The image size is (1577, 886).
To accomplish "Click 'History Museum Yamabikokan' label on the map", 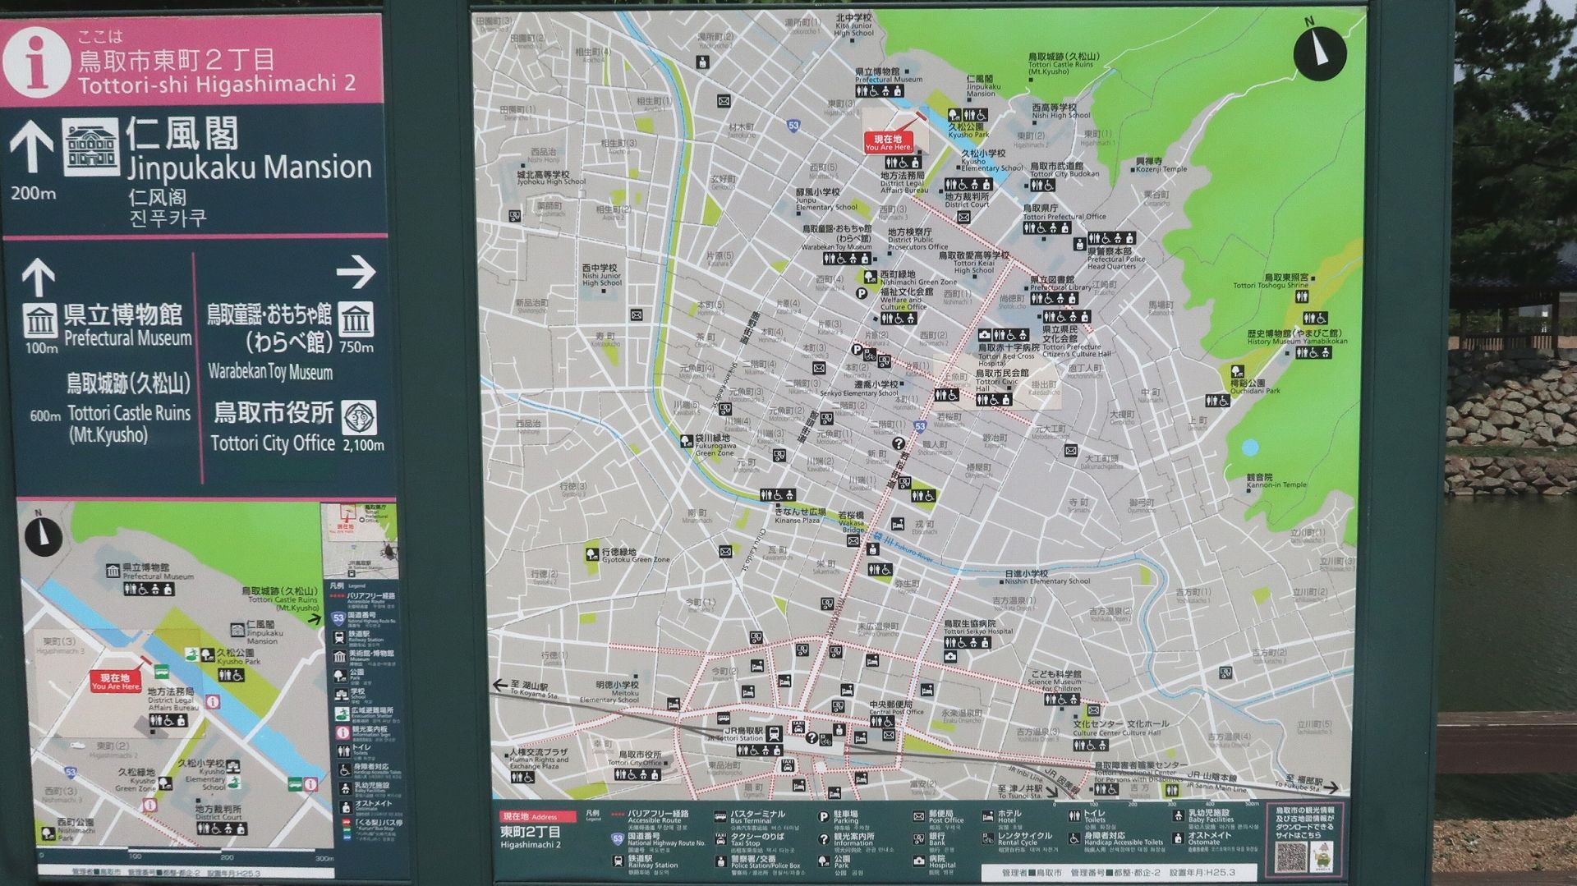I will click(1297, 342).
